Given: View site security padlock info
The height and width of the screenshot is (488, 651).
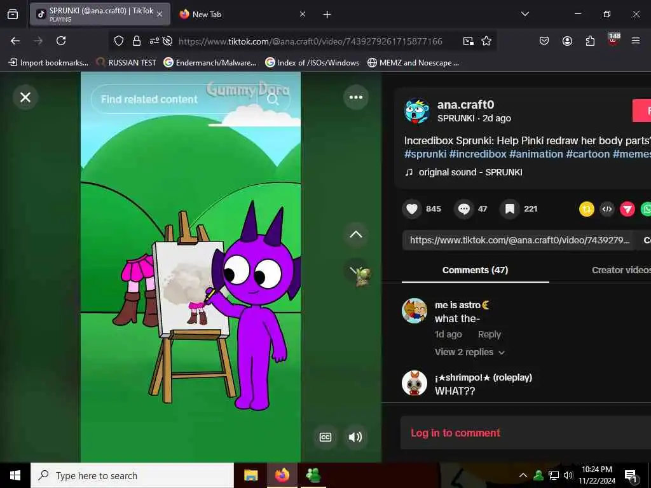Looking at the screenshot, I should point(137,41).
